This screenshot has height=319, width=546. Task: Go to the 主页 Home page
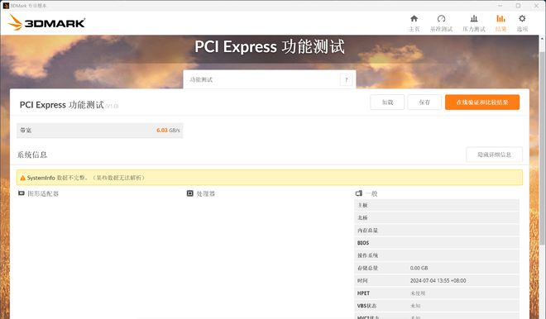coord(414,23)
